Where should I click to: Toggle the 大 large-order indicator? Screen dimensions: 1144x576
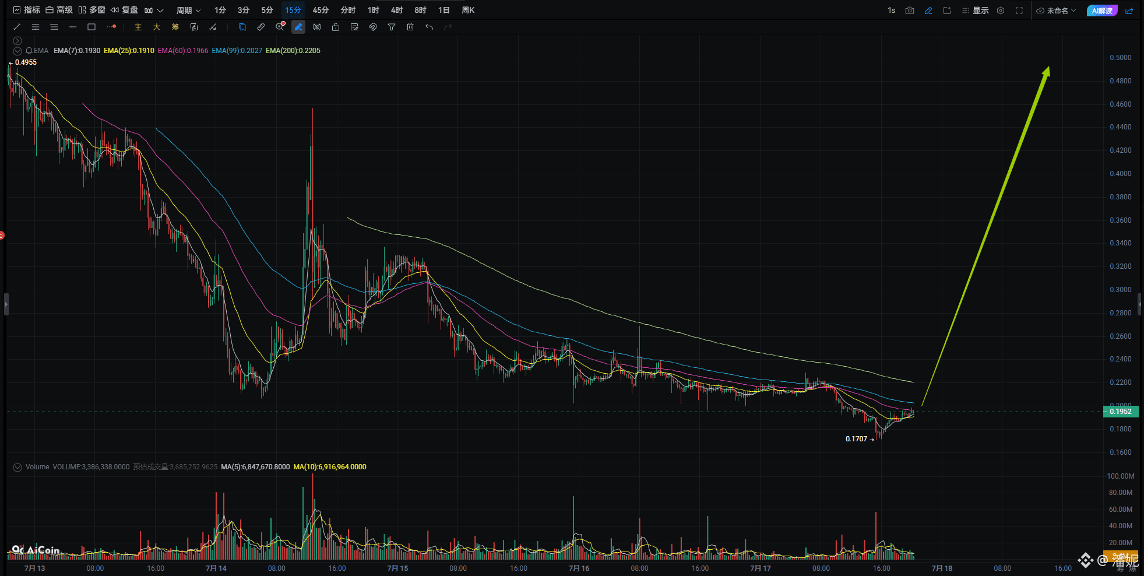click(157, 27)
